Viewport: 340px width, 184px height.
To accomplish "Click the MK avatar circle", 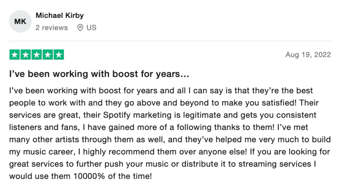I will (20, 21).
